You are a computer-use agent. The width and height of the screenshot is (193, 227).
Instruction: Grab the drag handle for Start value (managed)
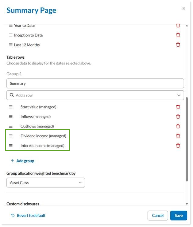tap(11, 107)
